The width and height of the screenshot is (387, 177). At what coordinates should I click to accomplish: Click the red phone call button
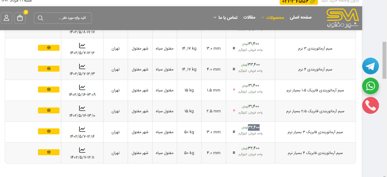point(370,106)
